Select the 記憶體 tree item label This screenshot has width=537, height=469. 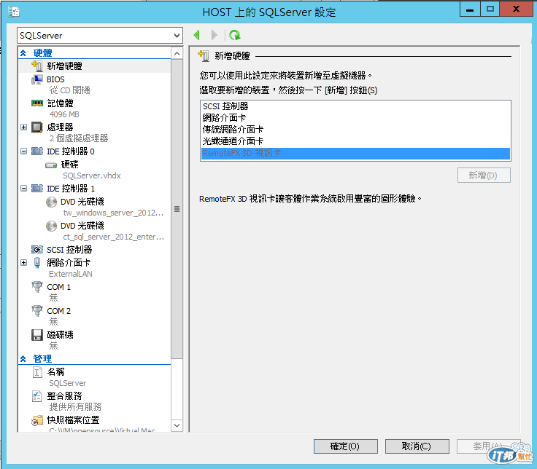61,103
